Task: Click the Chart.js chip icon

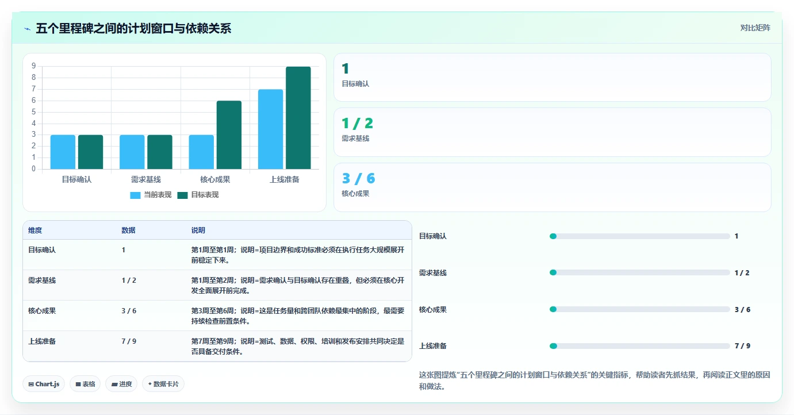Action: [x=30, y=384]
